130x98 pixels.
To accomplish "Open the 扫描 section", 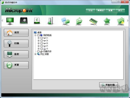I will [16, 43].
